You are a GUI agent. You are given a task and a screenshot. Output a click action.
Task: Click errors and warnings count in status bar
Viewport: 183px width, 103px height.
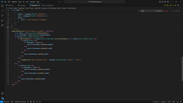click(x=7, y=102)
